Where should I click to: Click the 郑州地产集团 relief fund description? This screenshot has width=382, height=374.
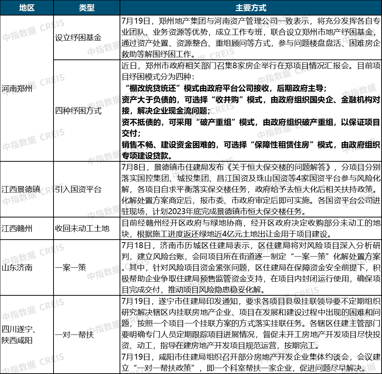click(251, 38)
